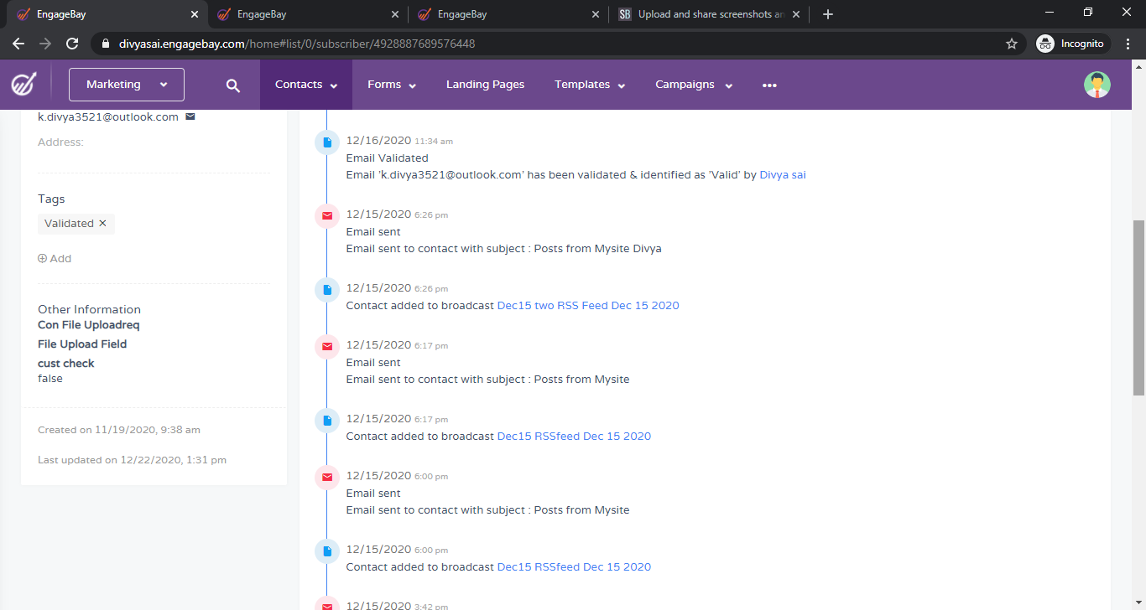Open Landing Pages in the navbar
The height and width of the screenshot is (610, 1146).
coord(485,85)
